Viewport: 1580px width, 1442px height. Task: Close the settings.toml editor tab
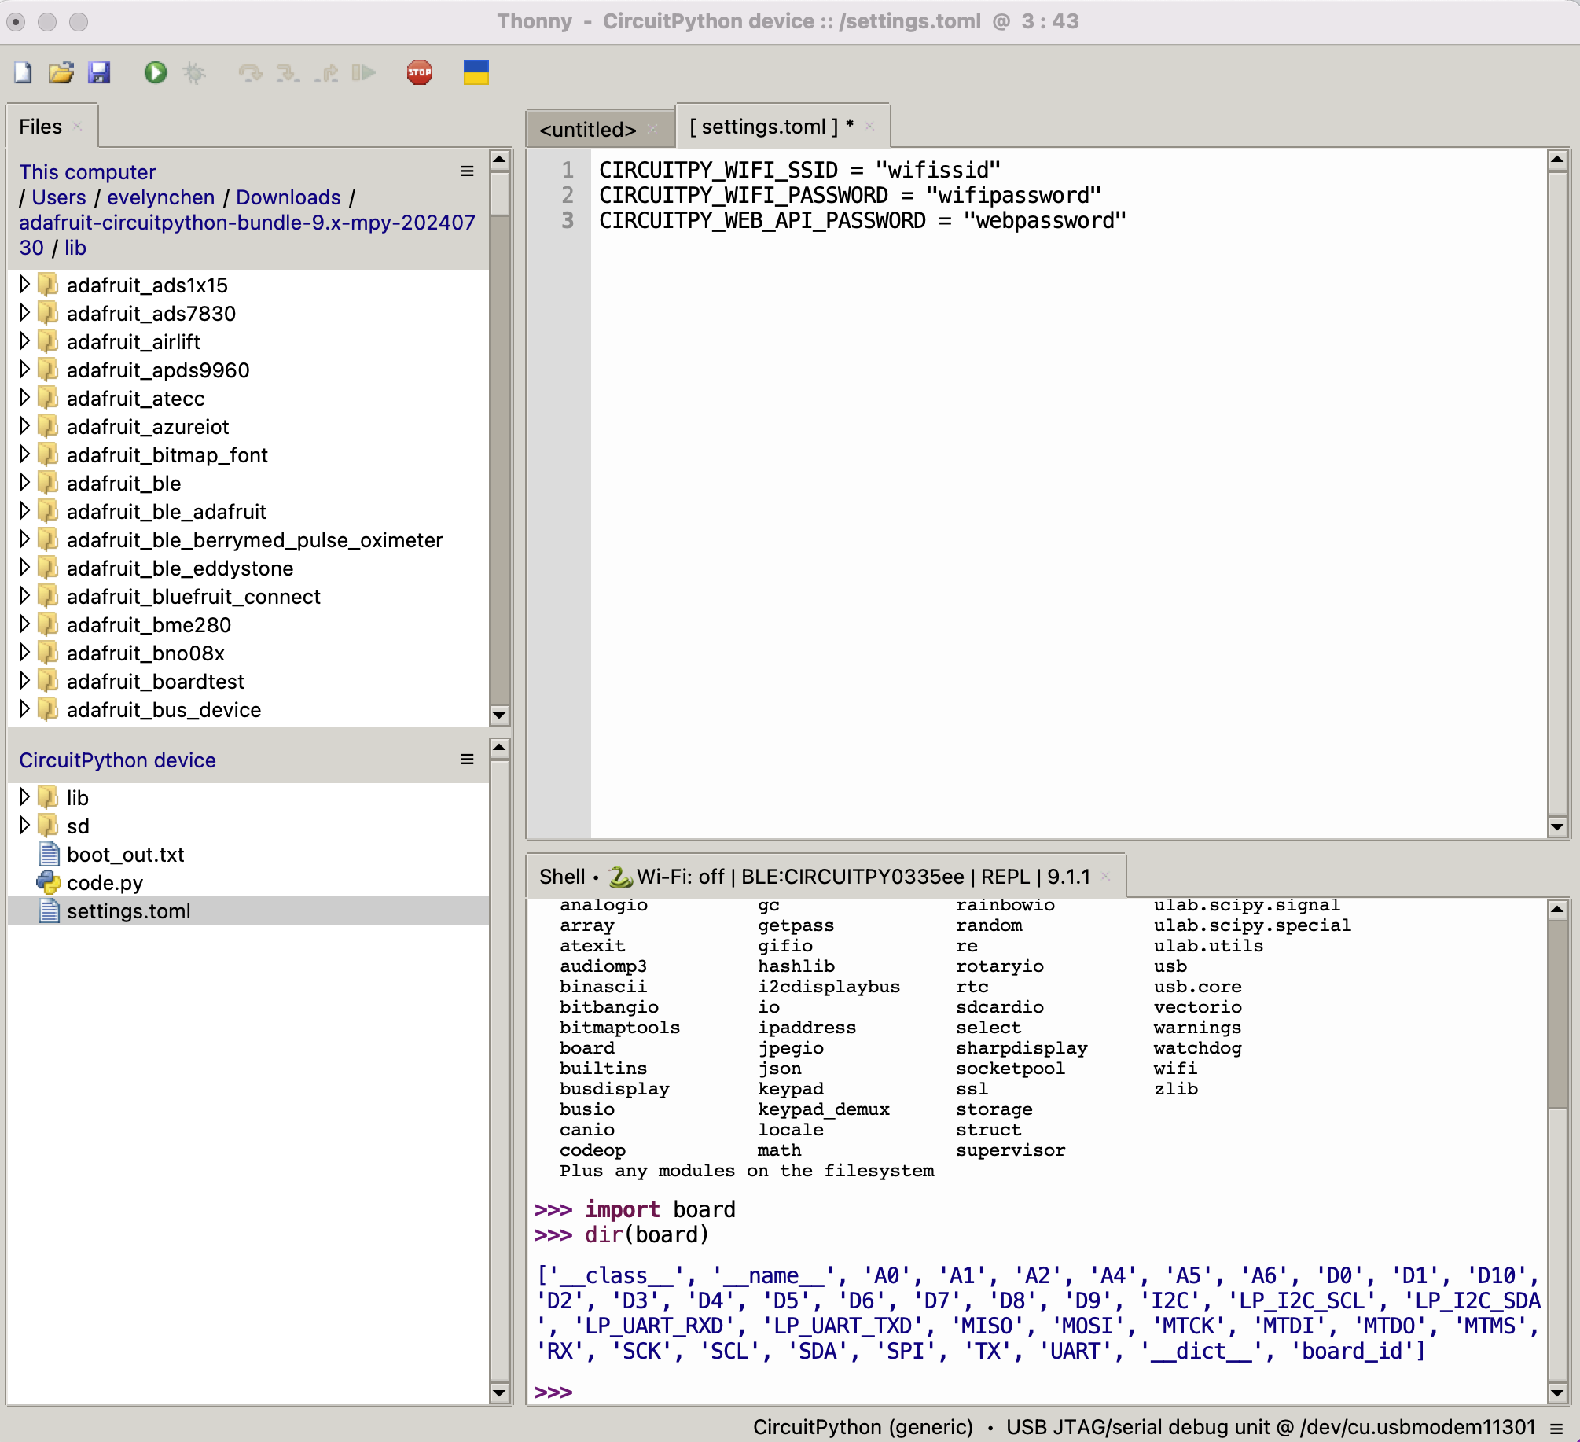click(870, 126)
